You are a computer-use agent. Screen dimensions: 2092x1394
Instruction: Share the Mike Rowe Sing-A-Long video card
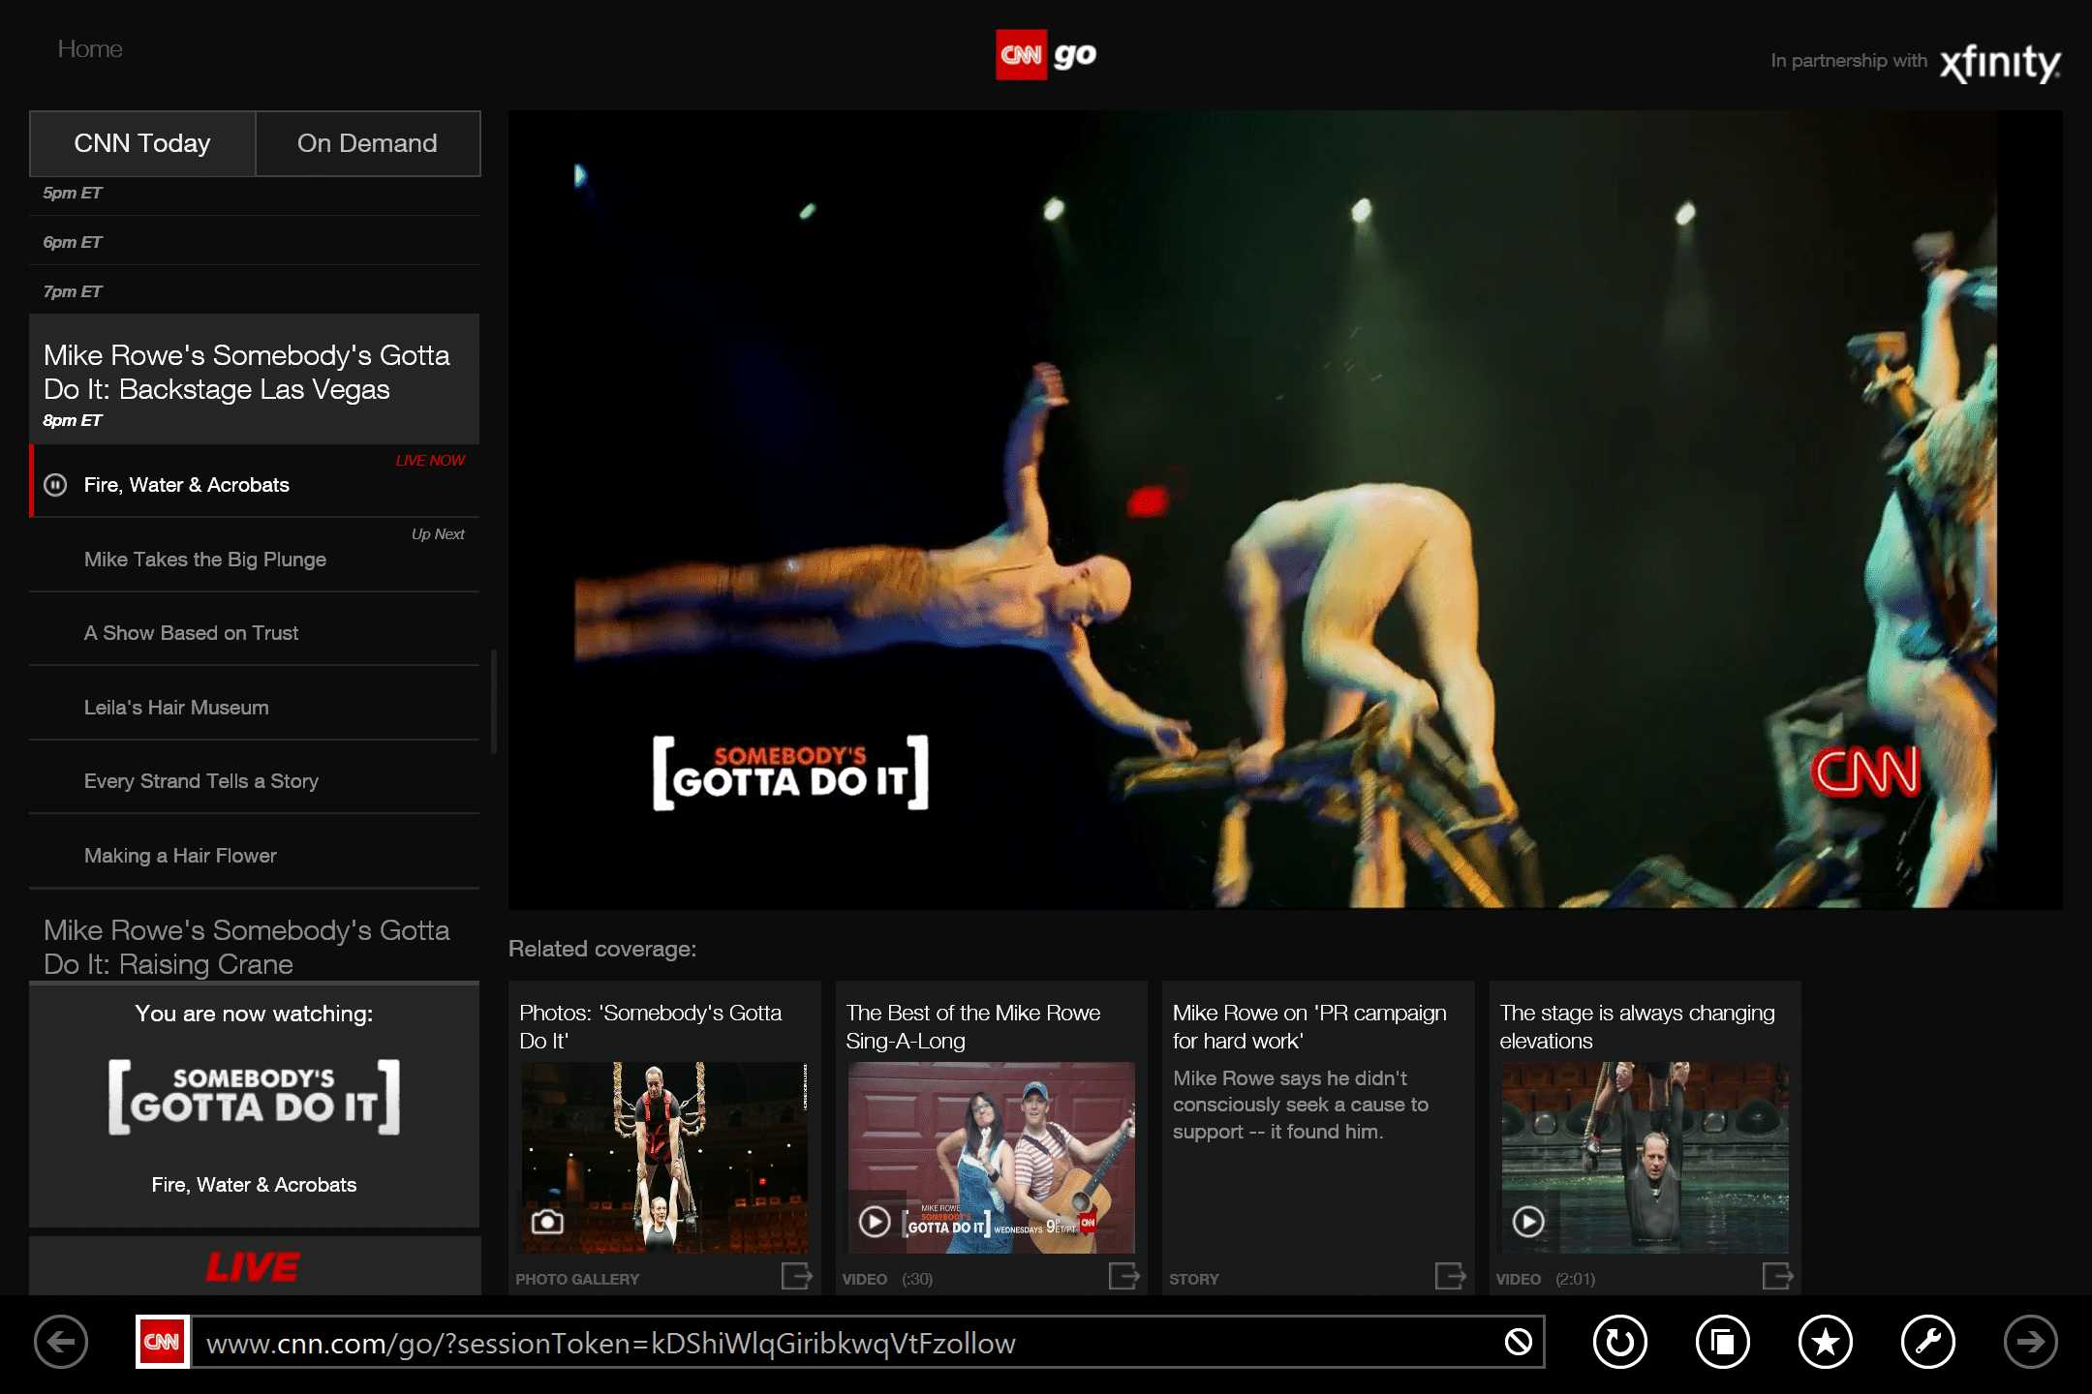1123,1277
